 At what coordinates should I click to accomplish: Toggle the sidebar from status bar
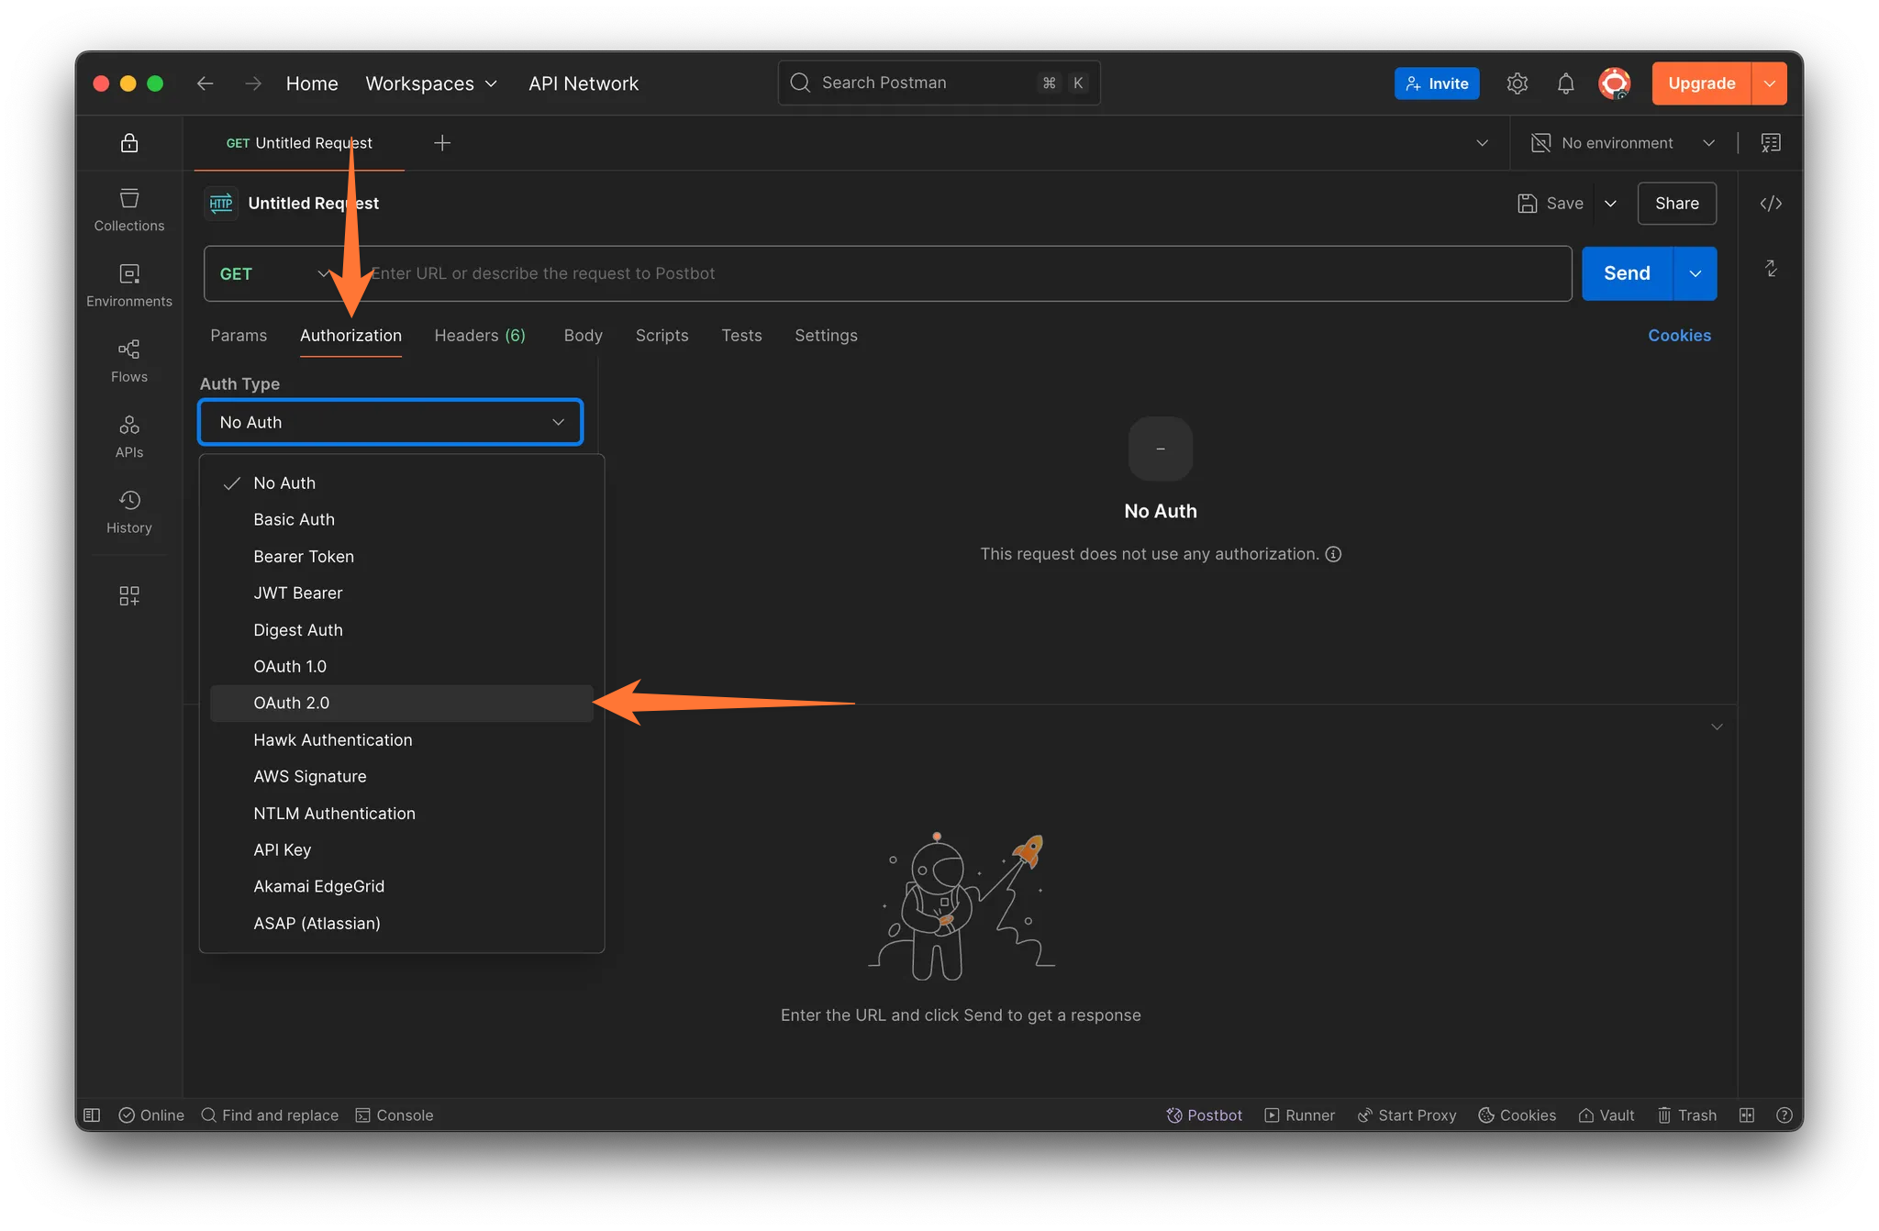pos(92,1115)
